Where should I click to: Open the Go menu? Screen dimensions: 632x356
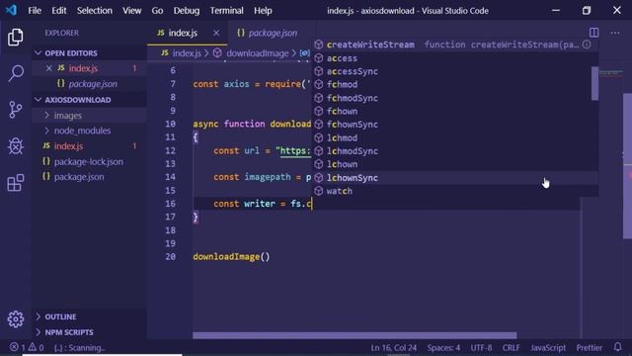click(x=157, y=11)
